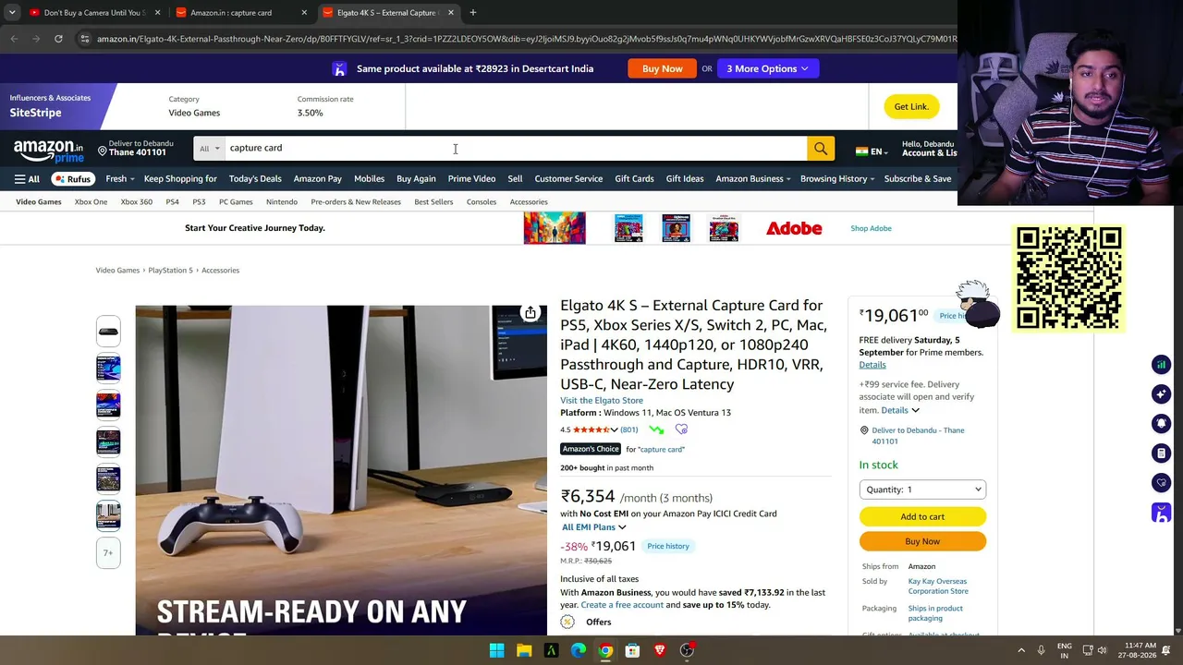
Task: Expand the Fresh dropdown in navigation
Action: [x=119, y=179]
